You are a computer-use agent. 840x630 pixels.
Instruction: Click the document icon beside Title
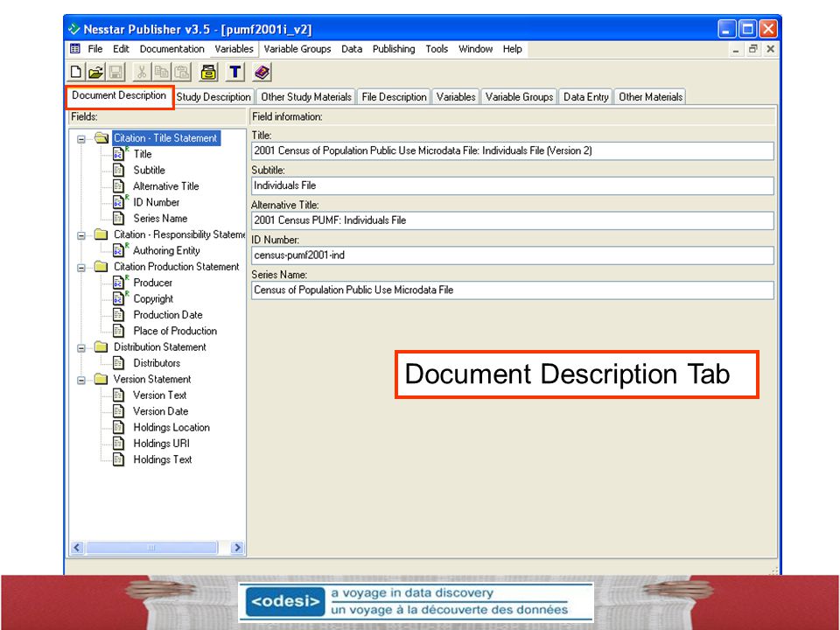tap(119, 154)
